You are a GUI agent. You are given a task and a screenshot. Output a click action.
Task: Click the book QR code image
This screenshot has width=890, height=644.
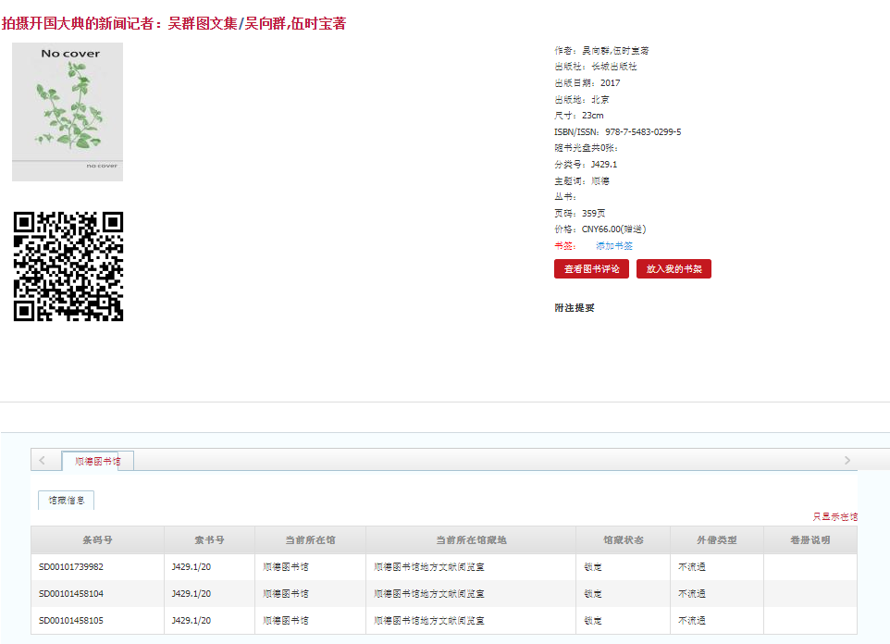pyautogui.click(x=68, y=266)
